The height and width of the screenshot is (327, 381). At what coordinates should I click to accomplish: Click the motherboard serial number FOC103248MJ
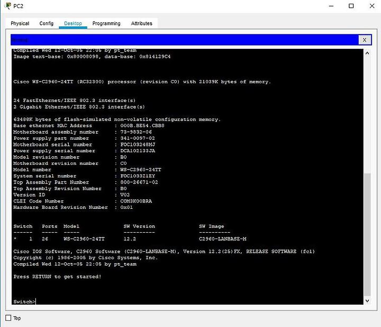tap(138, 145)
